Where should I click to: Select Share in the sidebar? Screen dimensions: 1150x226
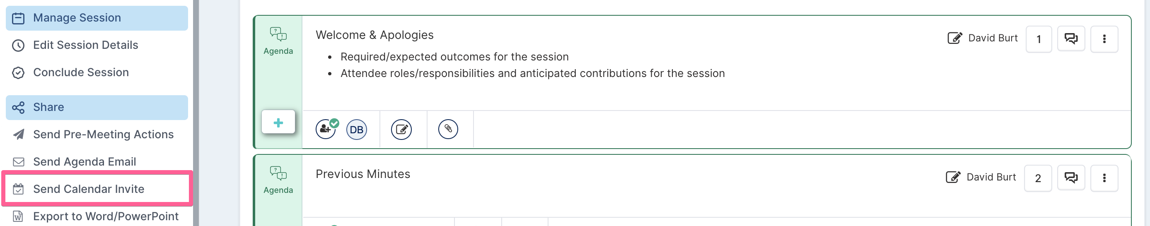(x=97, y=107)
